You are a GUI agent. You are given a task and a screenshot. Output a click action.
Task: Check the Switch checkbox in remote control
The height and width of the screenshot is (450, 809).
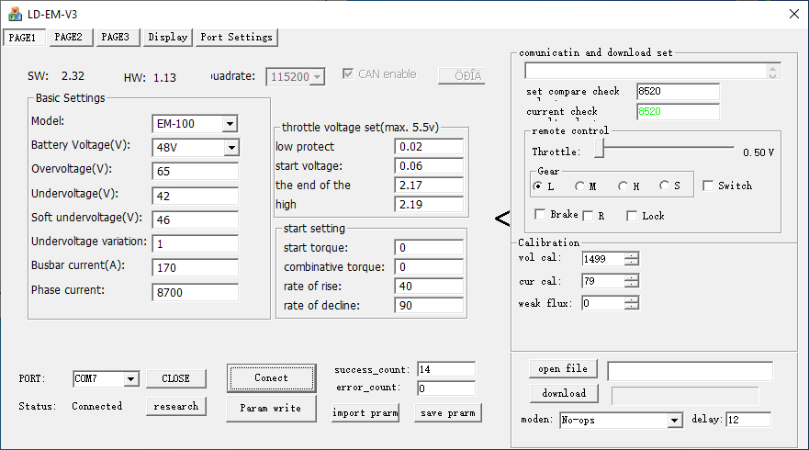pos(708,186)
